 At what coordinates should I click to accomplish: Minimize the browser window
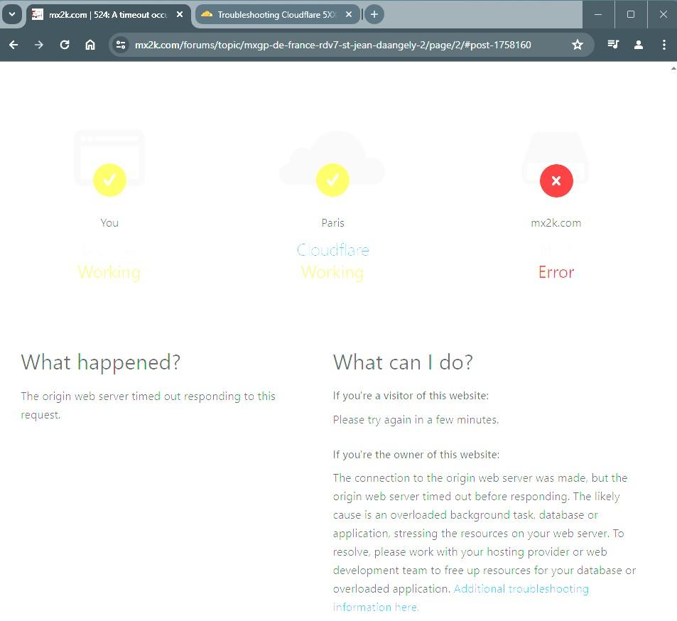coord(598,14)
